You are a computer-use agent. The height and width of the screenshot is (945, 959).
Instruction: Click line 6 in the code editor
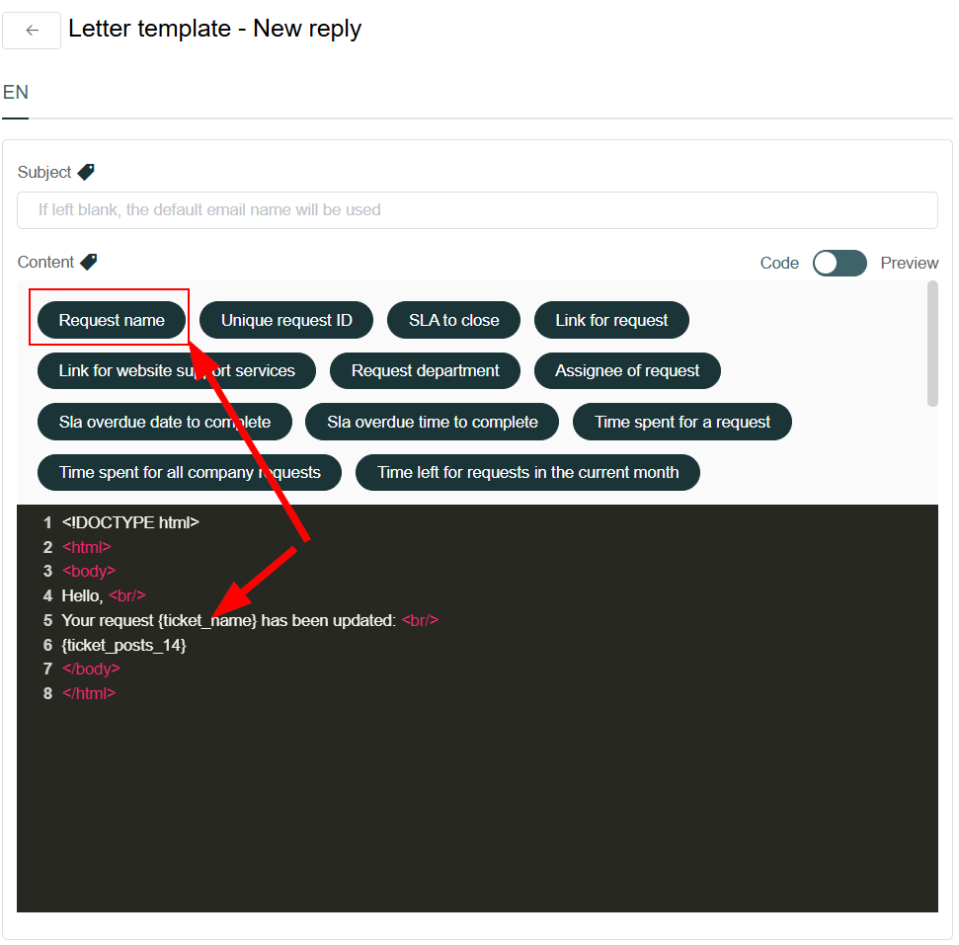tap(477, 645)
